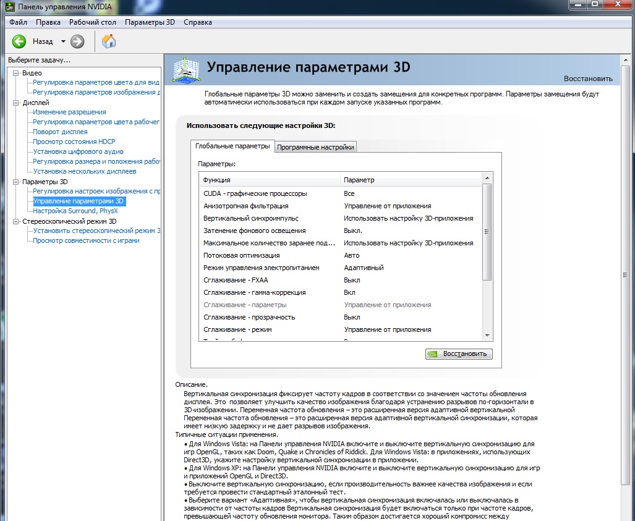Viewport: 635px width, 521px height.
Task: Open Регулировка параметров изображения for video
Action: [96, 92]
